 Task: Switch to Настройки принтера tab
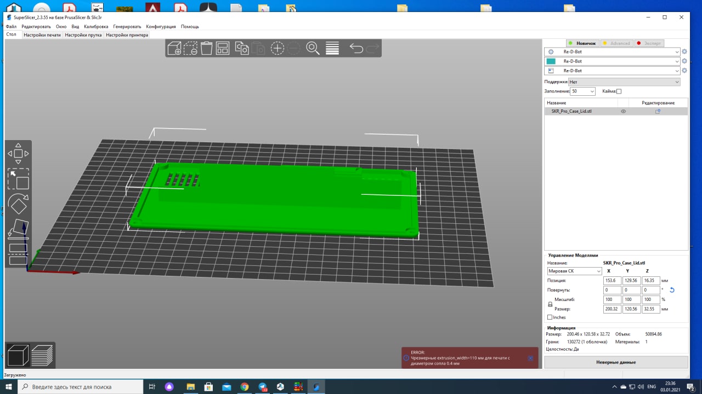click(127, 34)
